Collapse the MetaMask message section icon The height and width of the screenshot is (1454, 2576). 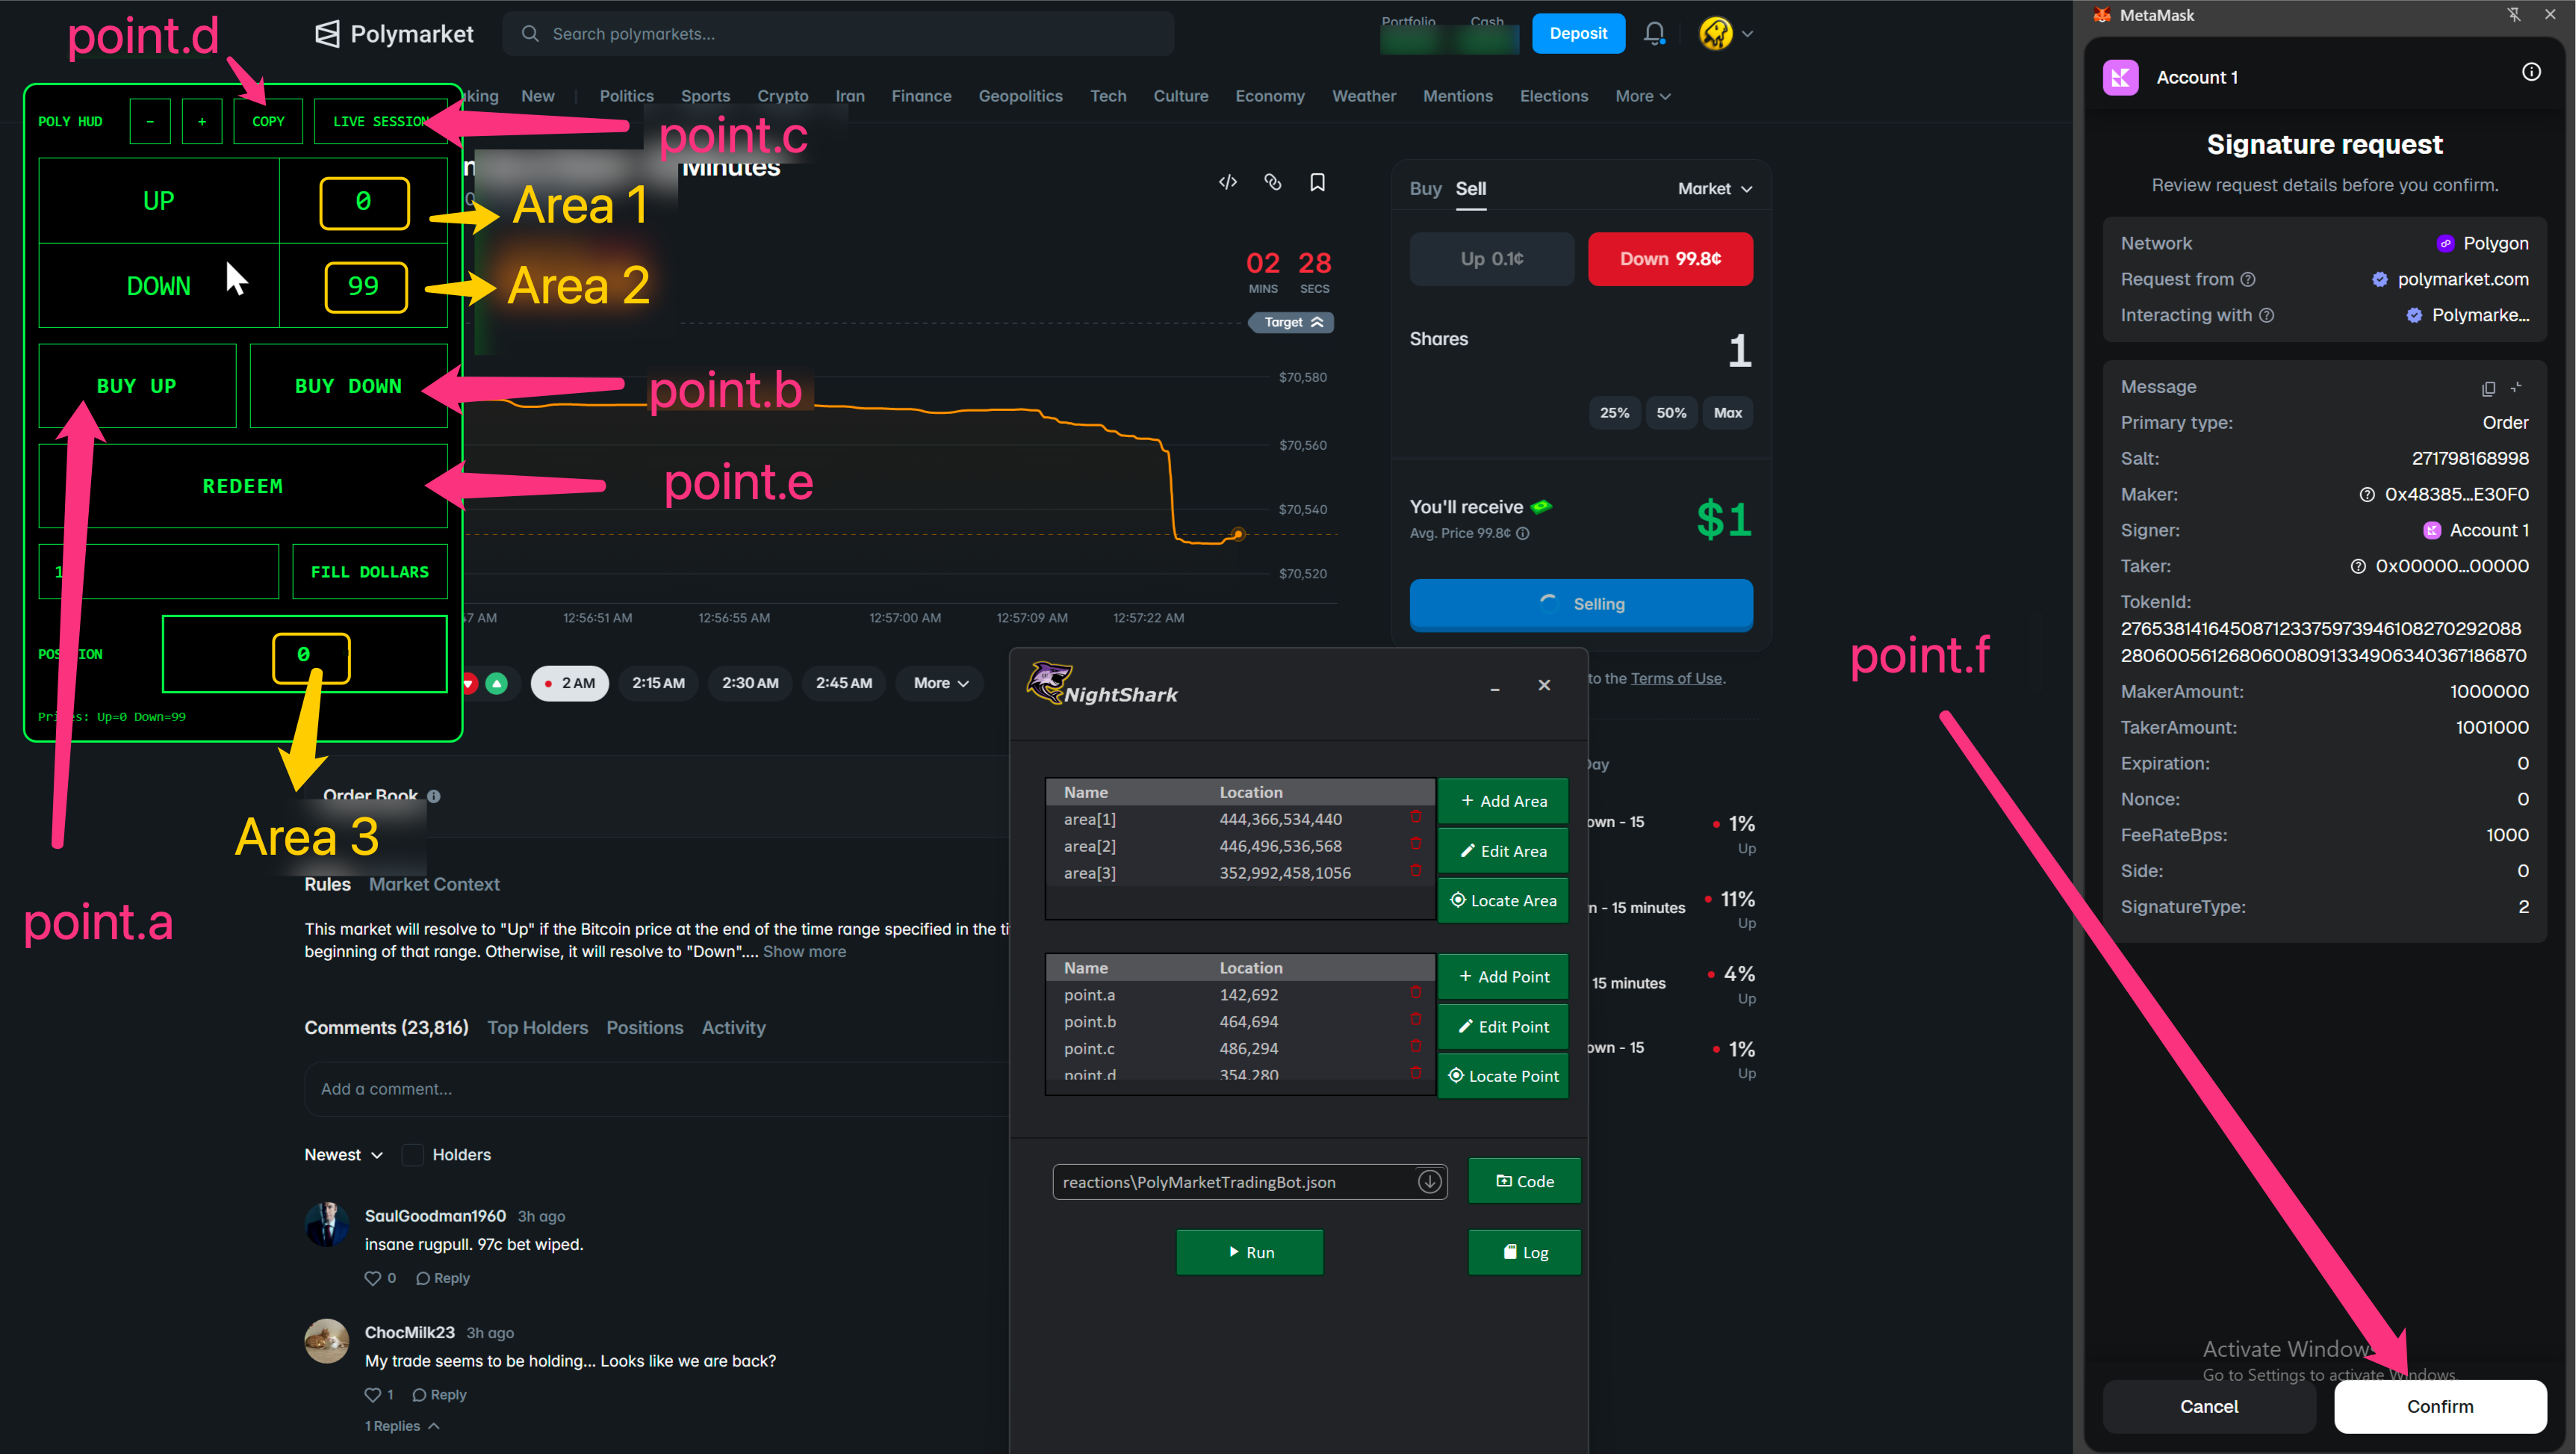click(x=2516, y=387)
